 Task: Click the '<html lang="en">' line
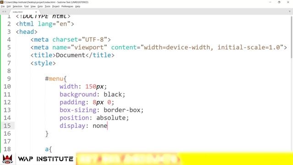(x=45, y=24)
